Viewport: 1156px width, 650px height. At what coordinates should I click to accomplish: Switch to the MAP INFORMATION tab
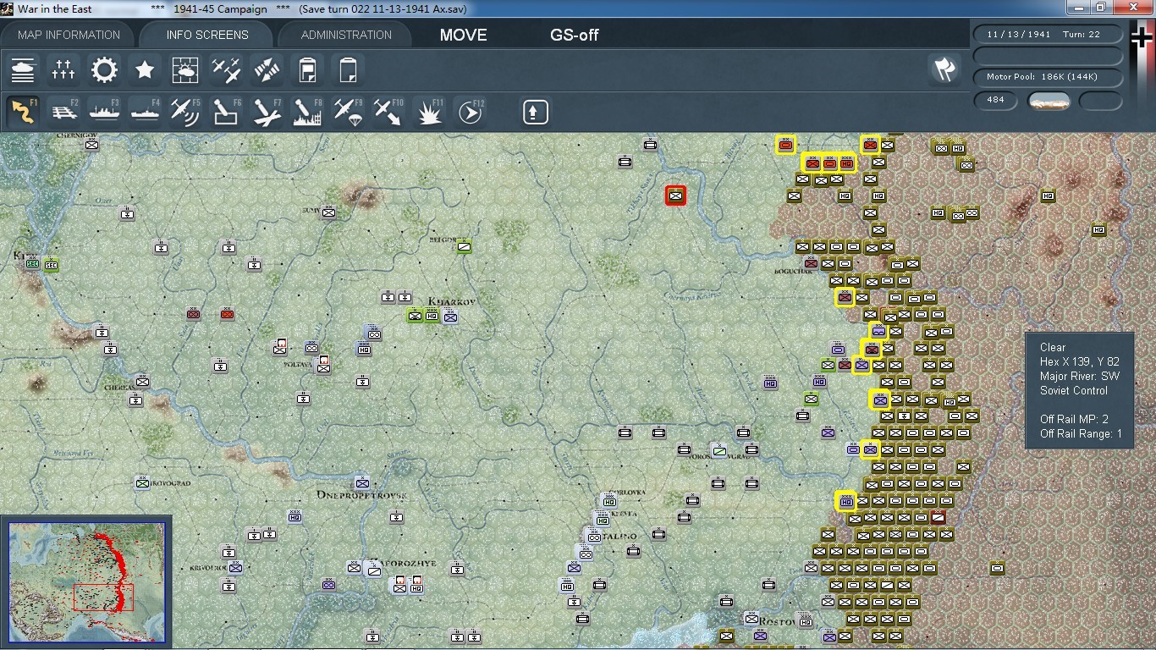[69, 35]
